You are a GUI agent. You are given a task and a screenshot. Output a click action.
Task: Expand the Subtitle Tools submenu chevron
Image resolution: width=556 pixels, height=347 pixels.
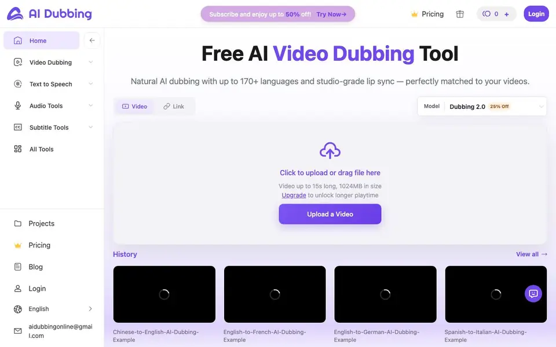tap(91, 127)
